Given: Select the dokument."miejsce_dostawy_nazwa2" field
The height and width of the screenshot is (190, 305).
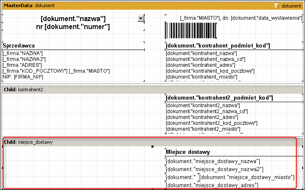Looking at the screenshot, I should (214, 169).
